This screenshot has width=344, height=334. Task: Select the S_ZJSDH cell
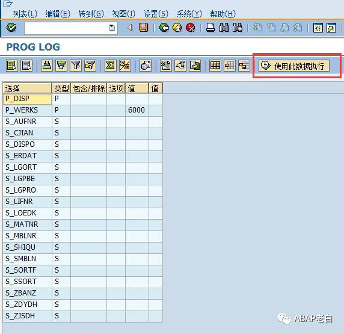[27, 316]
